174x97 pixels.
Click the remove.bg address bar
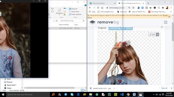117,8
